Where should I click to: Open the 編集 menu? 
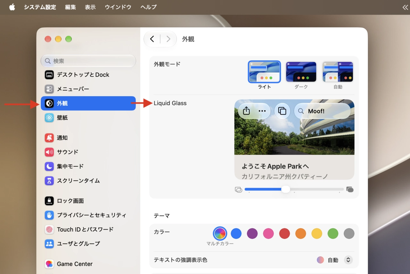[70, 7]
